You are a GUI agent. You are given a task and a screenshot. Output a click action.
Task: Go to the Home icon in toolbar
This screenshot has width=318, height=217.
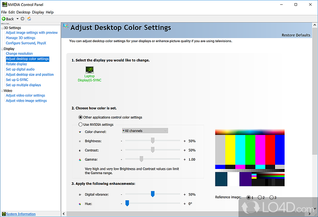[29, 19]
